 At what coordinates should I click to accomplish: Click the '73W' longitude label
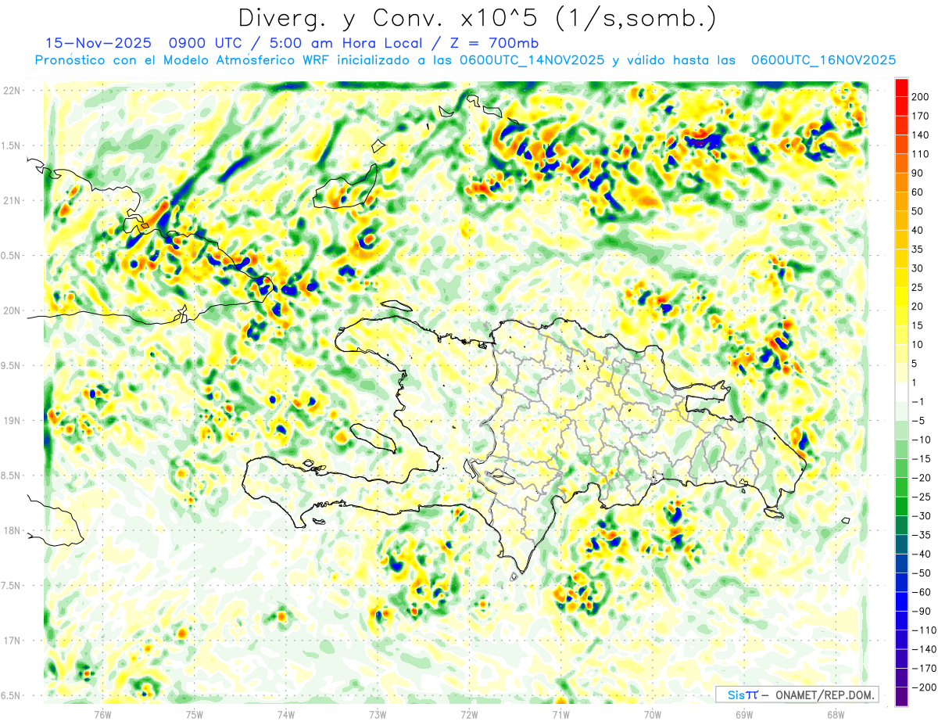coord(378,713)
